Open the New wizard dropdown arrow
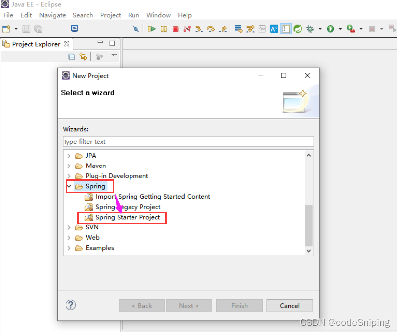This screenshot has height=332, width=397. point(16,29)
